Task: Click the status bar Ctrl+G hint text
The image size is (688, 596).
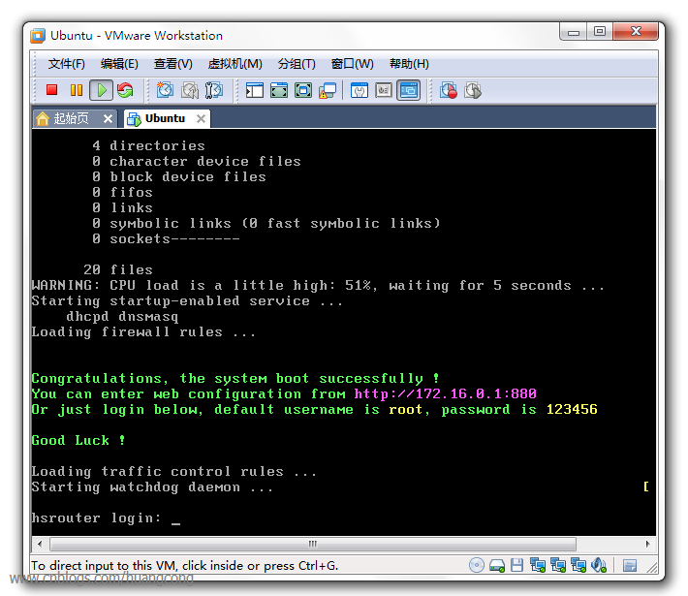Action: 185,566
